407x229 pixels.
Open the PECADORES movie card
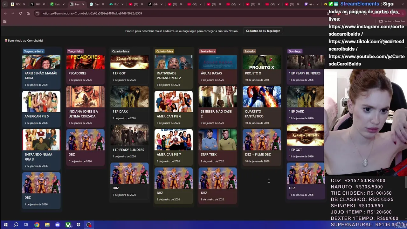click(x=85, y=70)
